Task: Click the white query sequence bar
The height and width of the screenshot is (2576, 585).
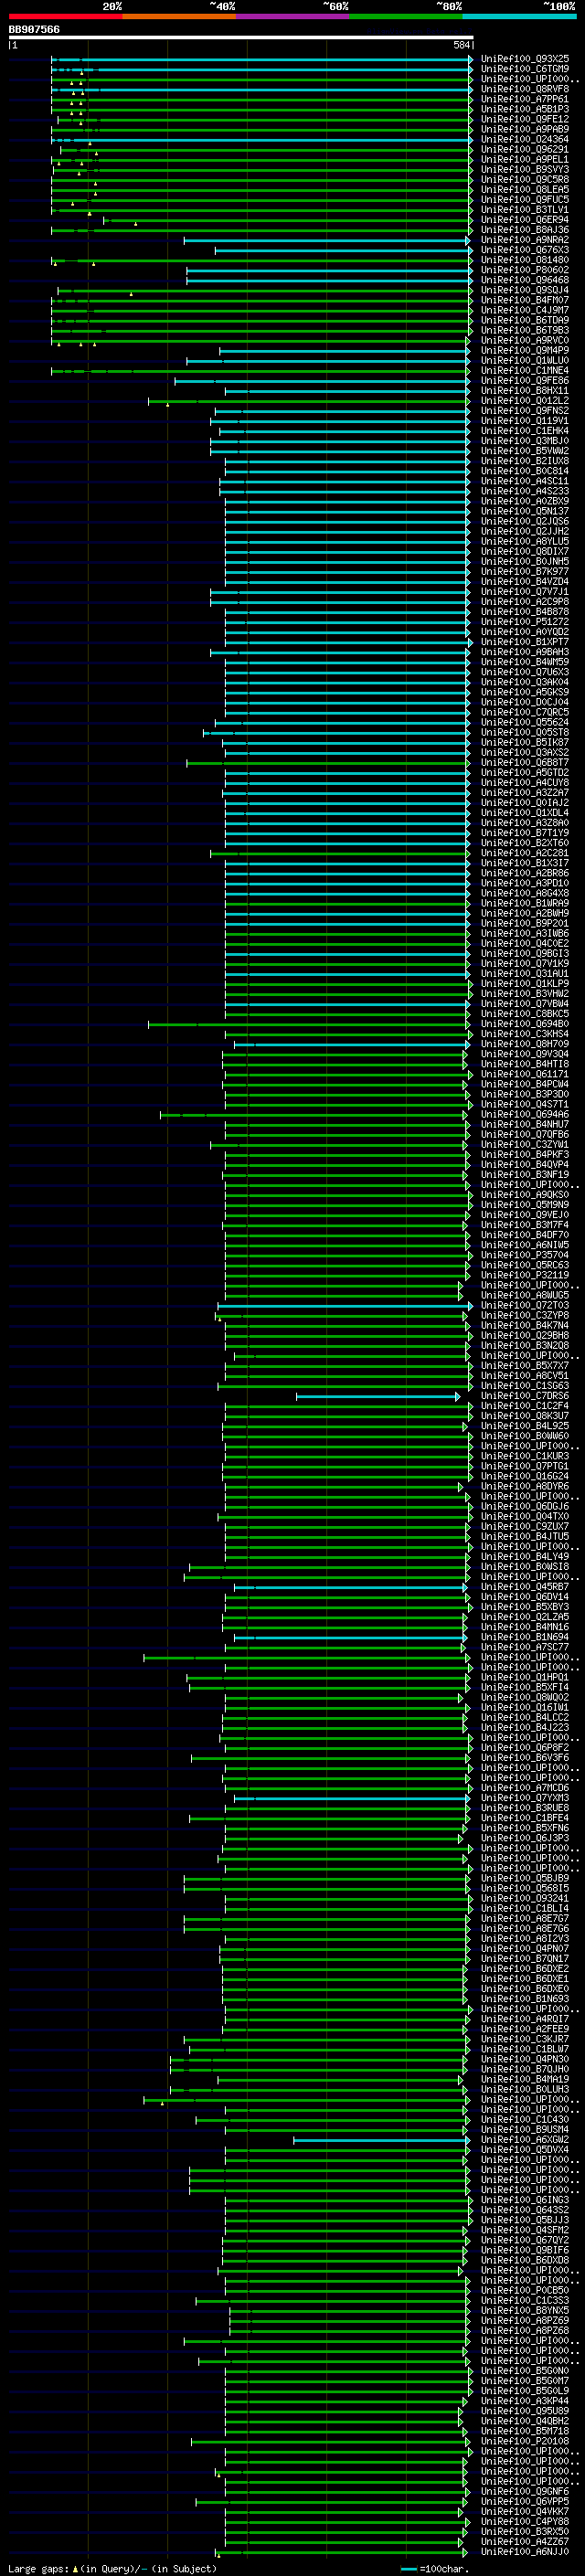Action: (x=240, y=37)
